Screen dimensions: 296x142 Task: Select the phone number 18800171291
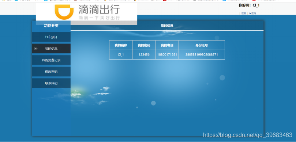167,55
